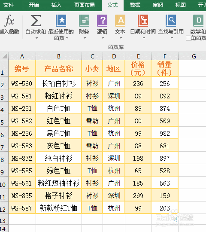The image size is (206, 232).
Task: Expand the Lookup and Reference dropdown arrow
Action: (x=172, y=38)
